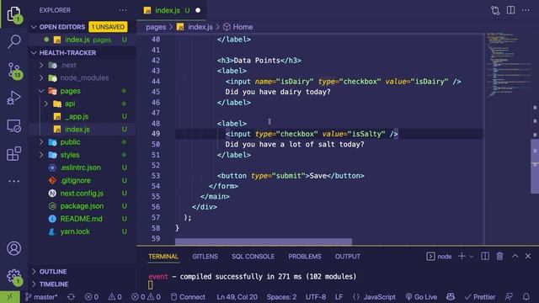The width and height of the screenshot is (539, 303).
Task: Split the editor to the right
Action: pos(511,10)
